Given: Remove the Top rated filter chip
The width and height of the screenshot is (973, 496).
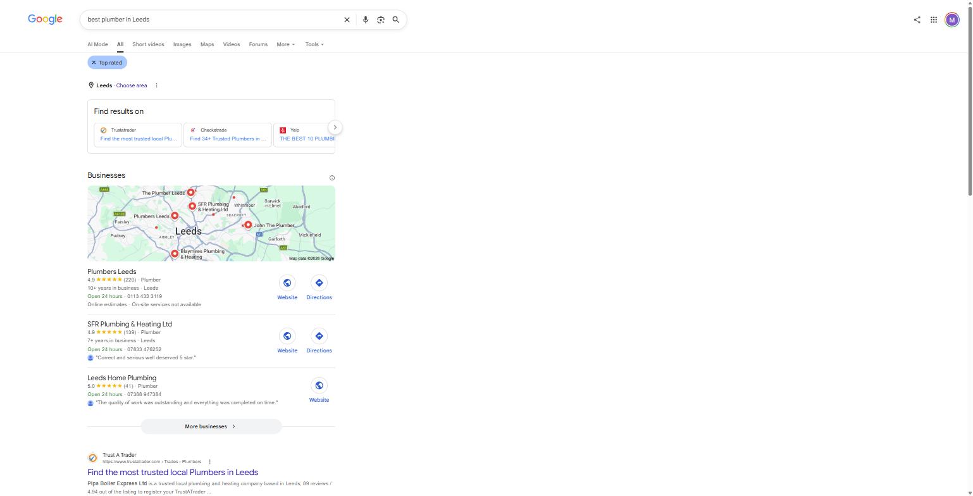Looking at the screenshot, I should (94, 63).
